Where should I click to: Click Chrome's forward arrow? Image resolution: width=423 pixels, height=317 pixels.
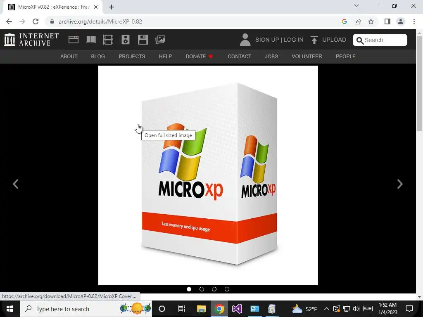(x=22, y=21)
